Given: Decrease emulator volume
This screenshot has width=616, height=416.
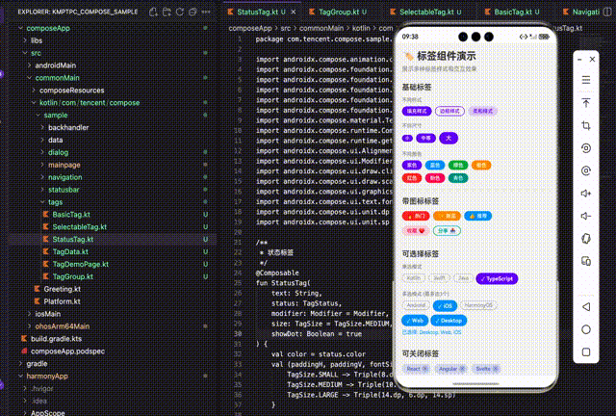Looking at the screenshot, I should click(x=586, y=216).
